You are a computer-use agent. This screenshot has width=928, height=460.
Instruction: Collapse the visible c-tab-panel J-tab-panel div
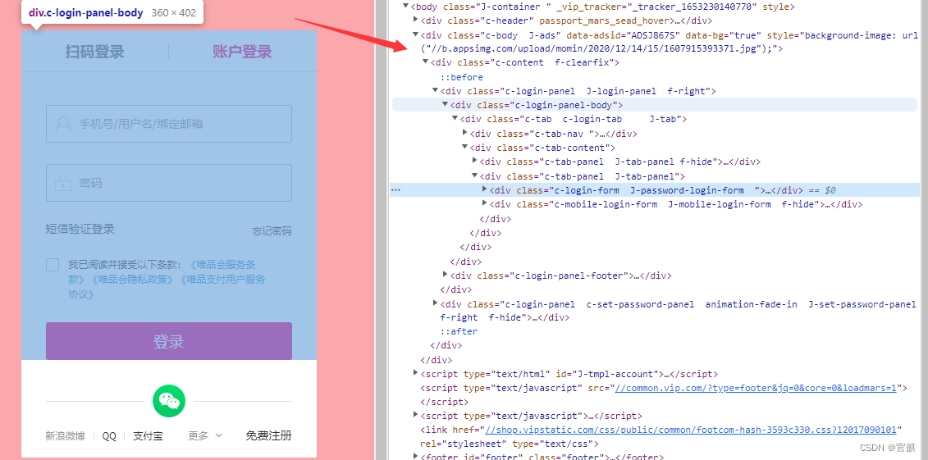point(474,175)
